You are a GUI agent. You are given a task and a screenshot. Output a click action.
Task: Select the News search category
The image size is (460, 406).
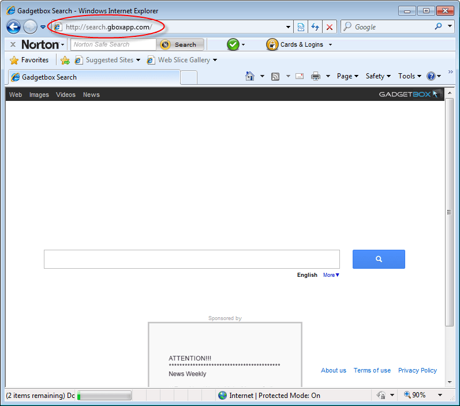[91, 95]
